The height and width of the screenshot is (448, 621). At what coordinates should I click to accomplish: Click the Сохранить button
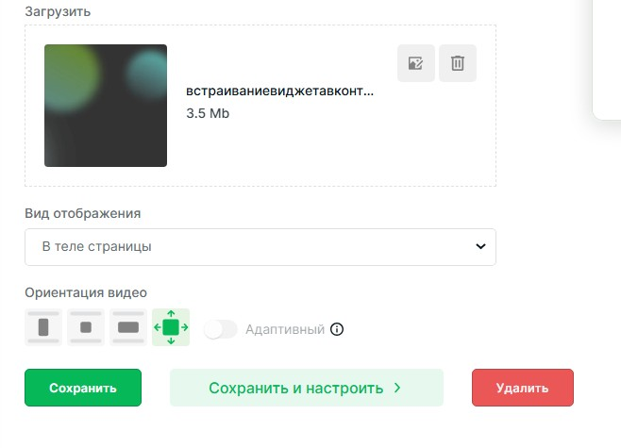83,388
